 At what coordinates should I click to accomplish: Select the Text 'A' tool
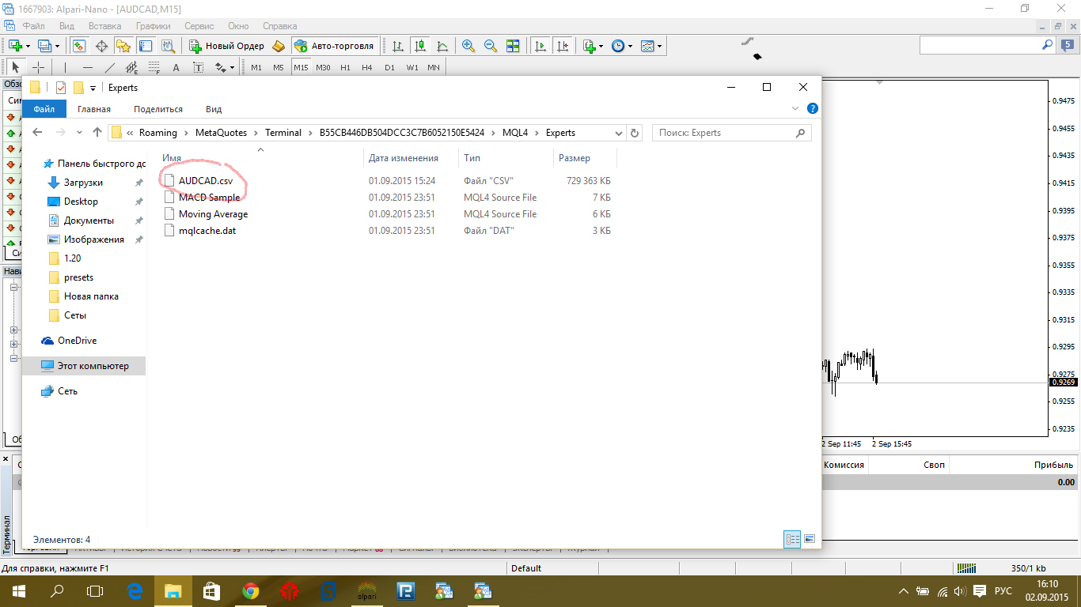176,67
